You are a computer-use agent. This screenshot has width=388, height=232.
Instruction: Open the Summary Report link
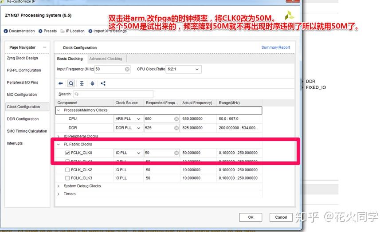275,47
